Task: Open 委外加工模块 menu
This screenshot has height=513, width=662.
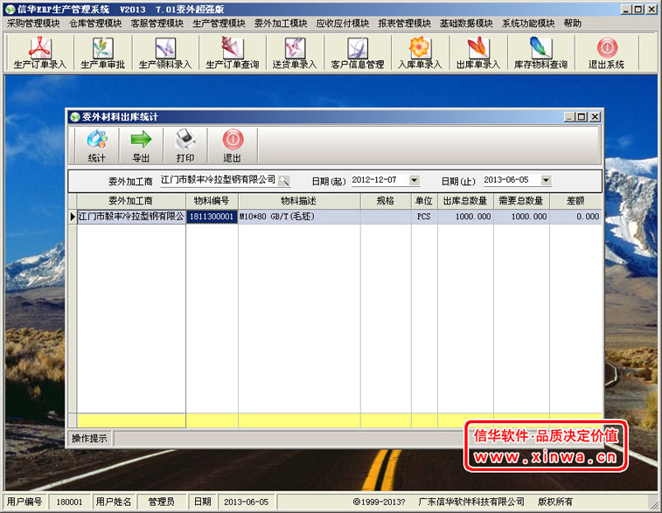Action: pos(281,24)
